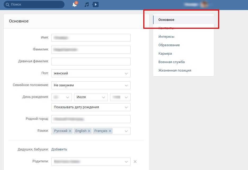The width and height of the screenshot is (248, 170).
Task: Open the Показывать дату рождения dropdown
Action: pos(91,107)
